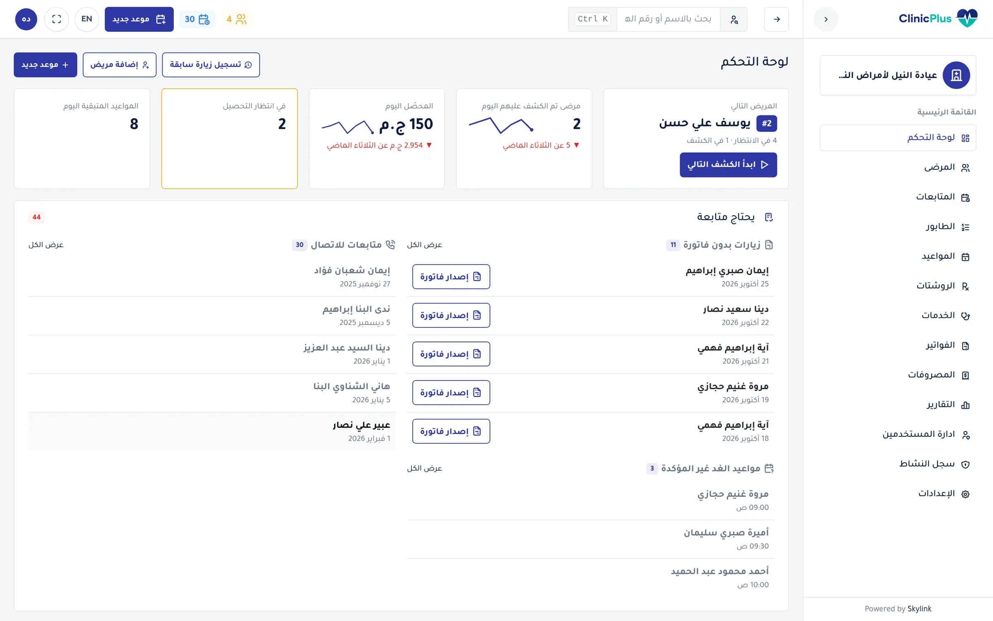The height and width of the screenshot is (621, 993).
Task: Start next exam with 'ابدأ الكشف التالي'
Action: 728,165
